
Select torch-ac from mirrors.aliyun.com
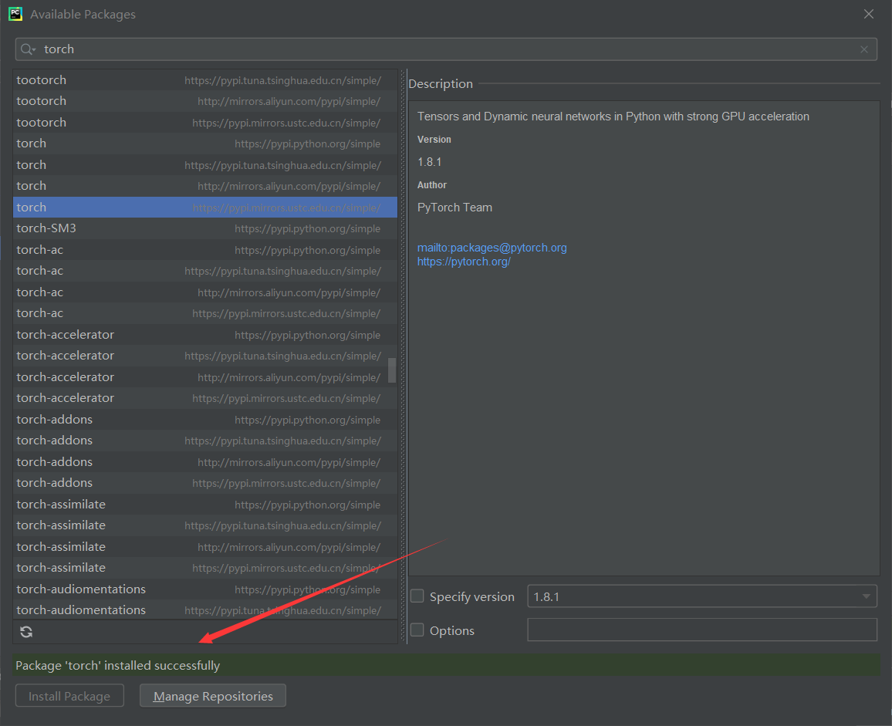click(x=204, y=292)
